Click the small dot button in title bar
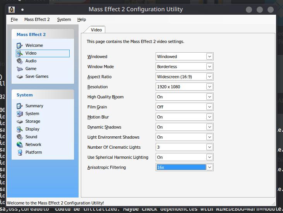Image resolution: width=283 pixels, height=213 pixels. (x=22, y=10)
